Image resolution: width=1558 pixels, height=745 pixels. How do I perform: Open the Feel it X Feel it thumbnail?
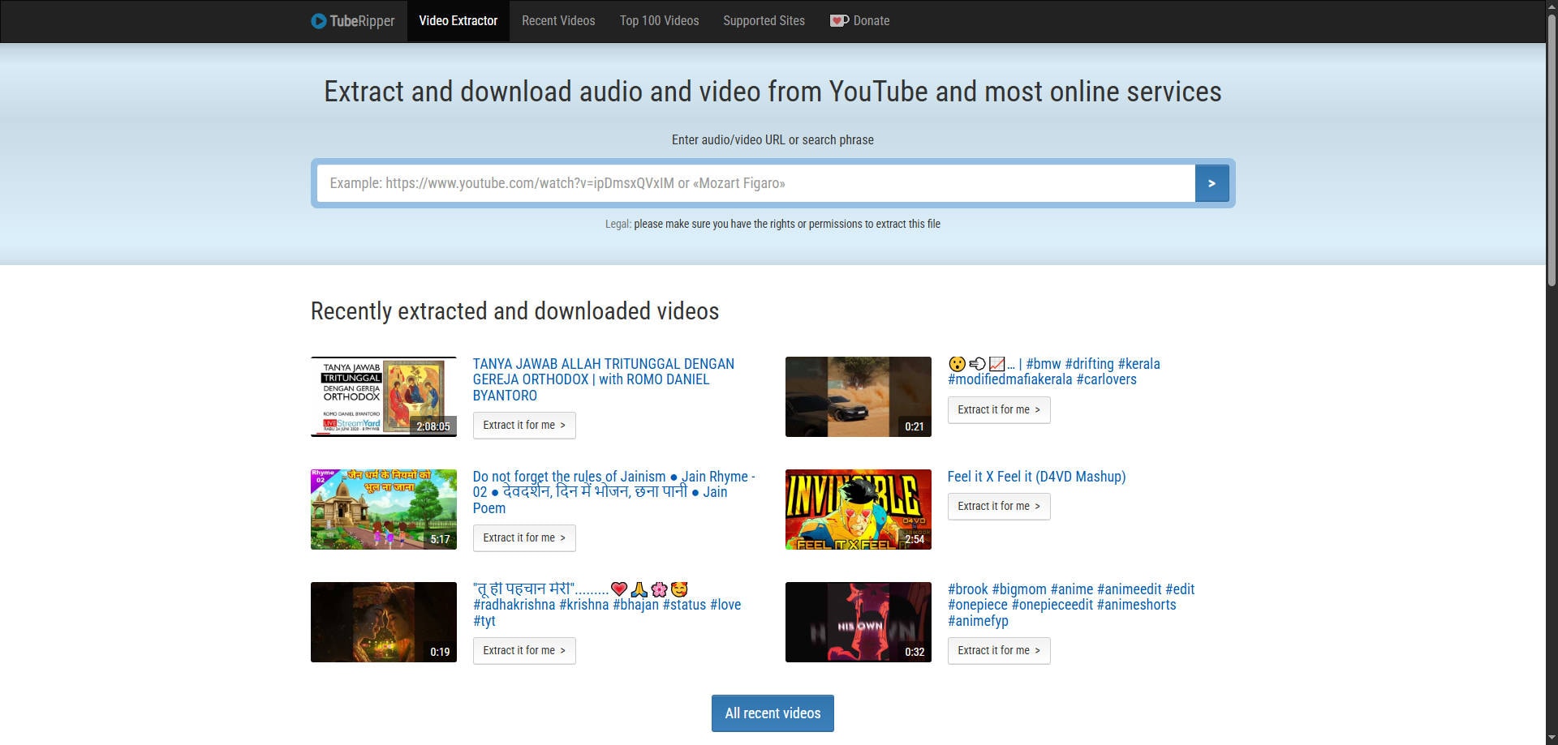pyautogui.click(x=859, y=510)
